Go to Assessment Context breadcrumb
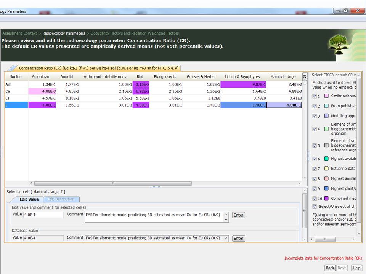366x274 pixels. (19, 33)
